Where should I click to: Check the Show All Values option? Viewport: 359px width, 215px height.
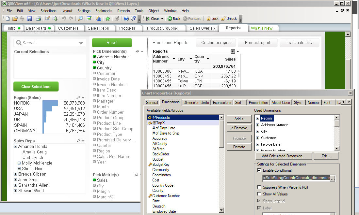point(259,194)
